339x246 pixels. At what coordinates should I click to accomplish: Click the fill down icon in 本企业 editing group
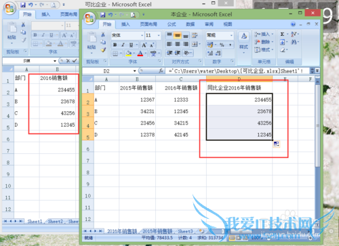pyautogui.click(x=283, y=42)
